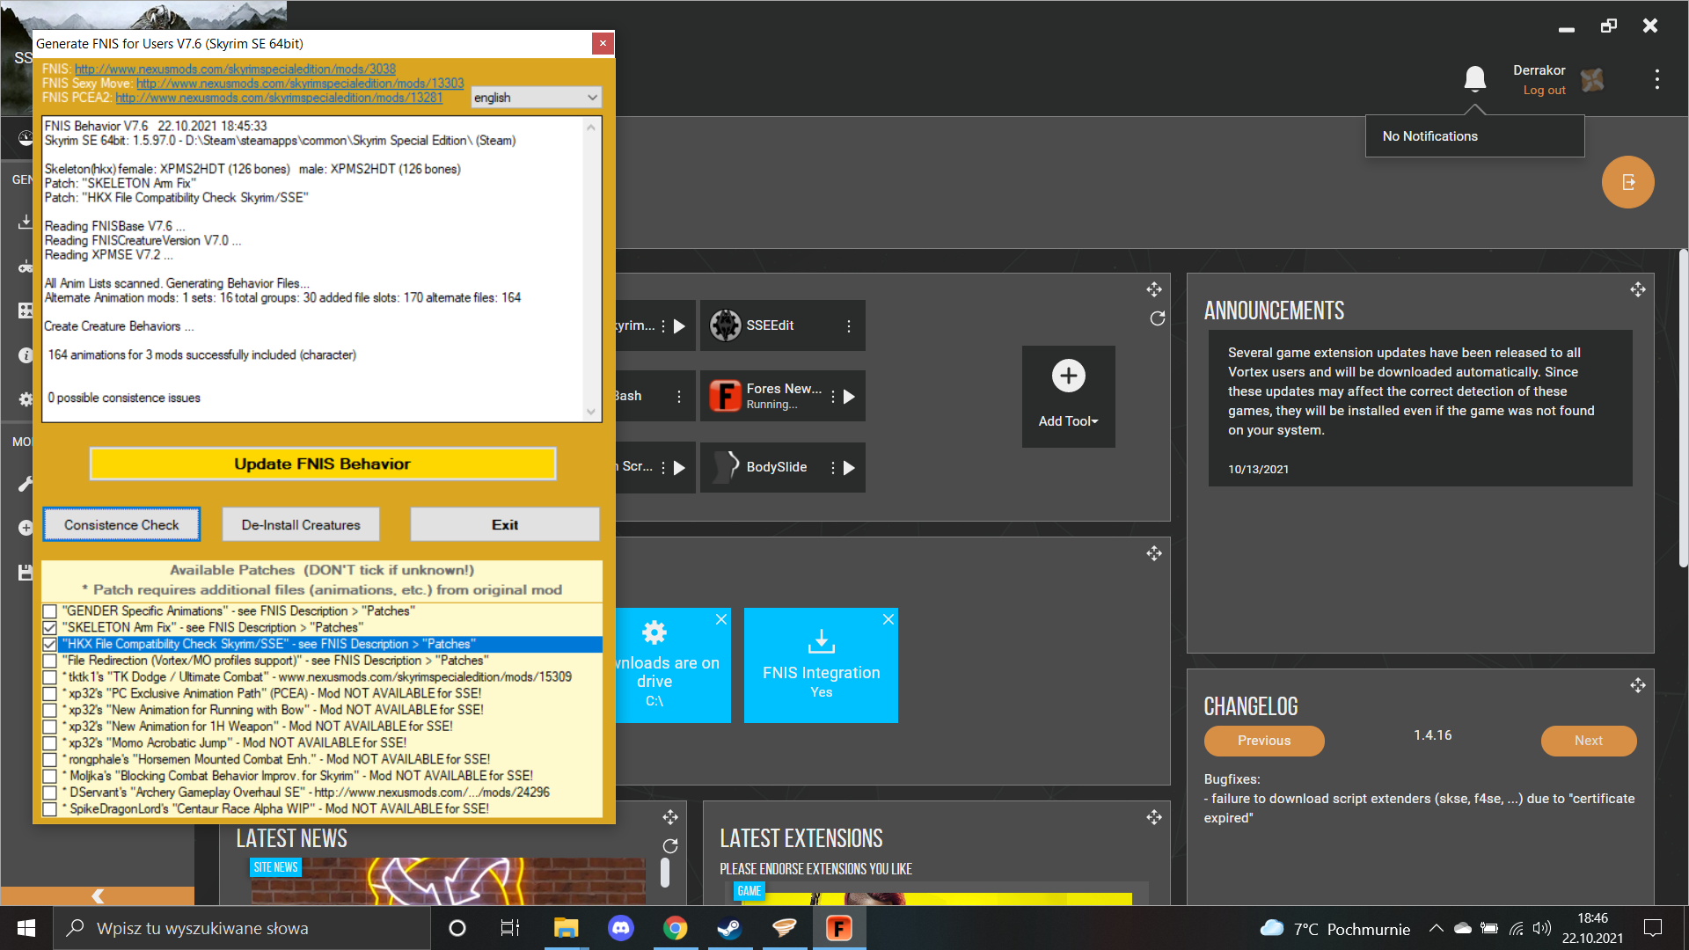Enable the File Redirection patch checkbox
Image resolution: width=1689 pixels, height=950 pixels.
pyautogui.click(x=50, y=661)
